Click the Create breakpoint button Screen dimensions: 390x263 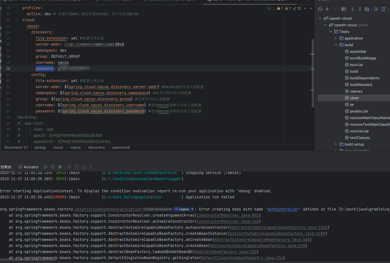[157, 209]
